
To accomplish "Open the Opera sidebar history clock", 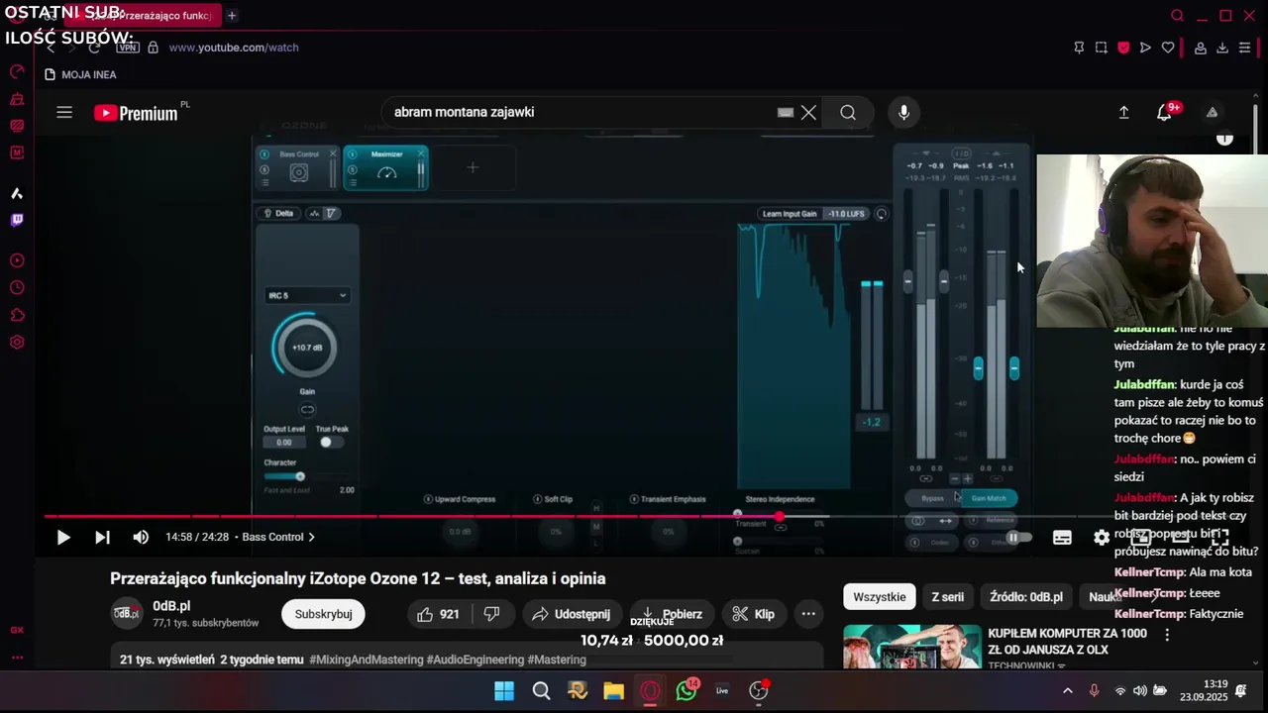I will coord(17,288).
